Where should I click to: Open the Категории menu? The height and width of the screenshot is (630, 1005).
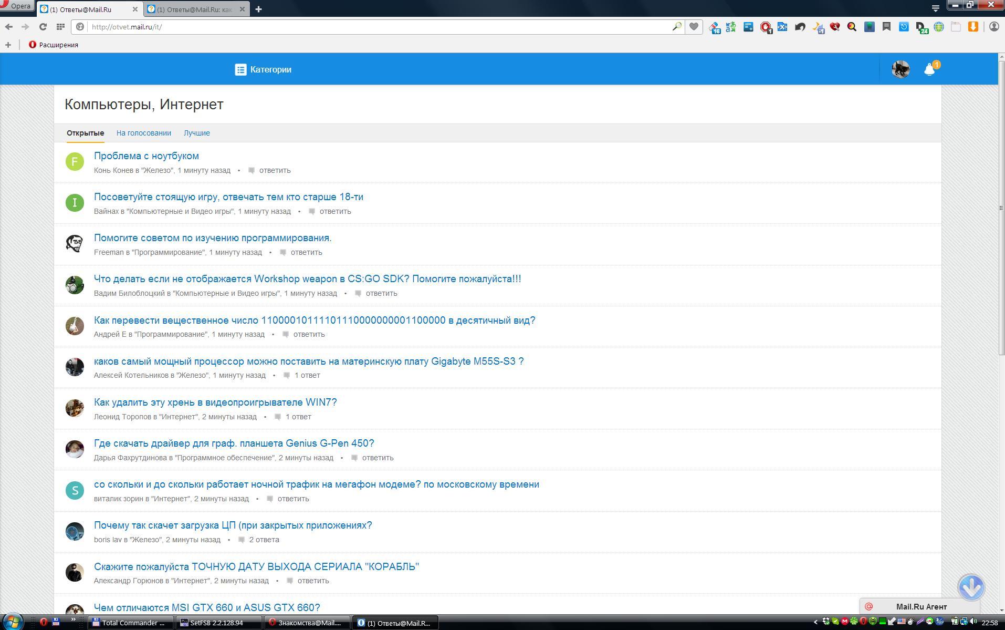coord(263,69)
